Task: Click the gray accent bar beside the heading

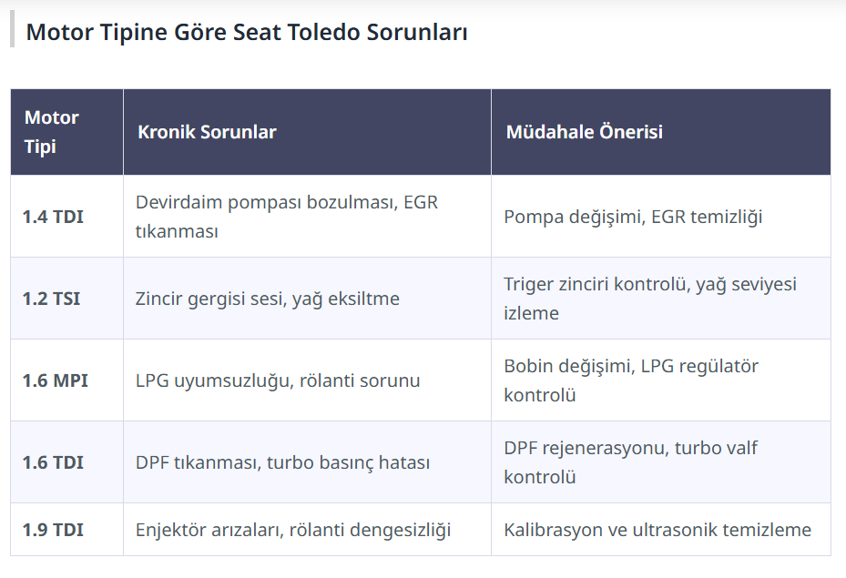Action: click(13, 29)
